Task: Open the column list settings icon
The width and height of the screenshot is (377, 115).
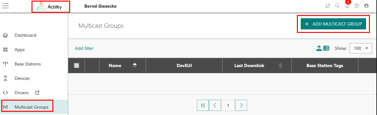Action: coord(326,49)
